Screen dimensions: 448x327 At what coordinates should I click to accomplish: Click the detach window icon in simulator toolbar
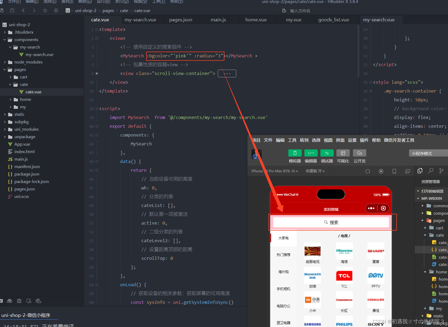(x=408, y=171)
